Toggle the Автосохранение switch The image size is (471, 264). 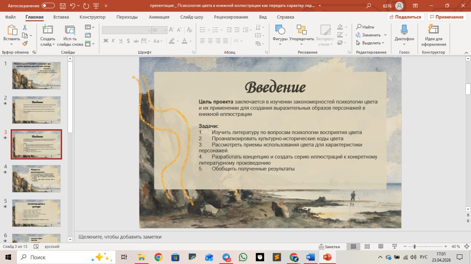48,6
